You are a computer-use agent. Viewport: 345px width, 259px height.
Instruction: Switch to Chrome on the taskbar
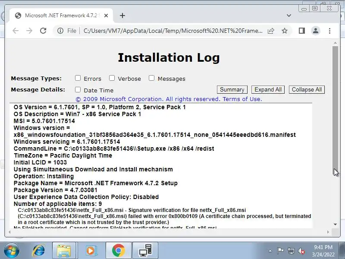tap(118, 251)
